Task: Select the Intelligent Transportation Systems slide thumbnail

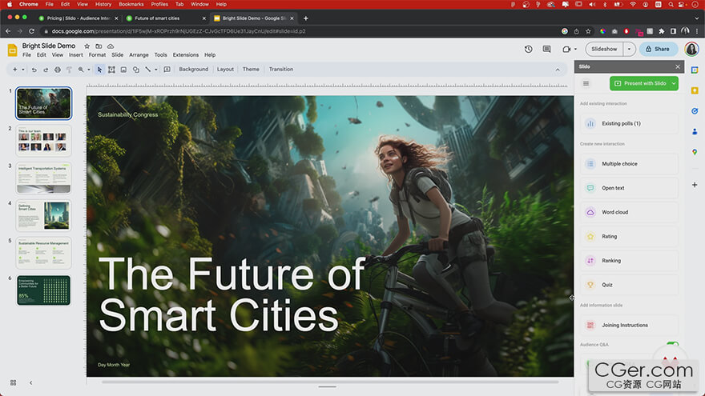Action: coord(43,178)
